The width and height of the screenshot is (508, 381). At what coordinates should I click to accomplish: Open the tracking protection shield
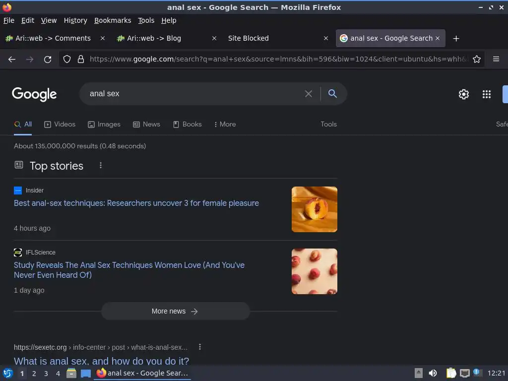coord(67,60)
